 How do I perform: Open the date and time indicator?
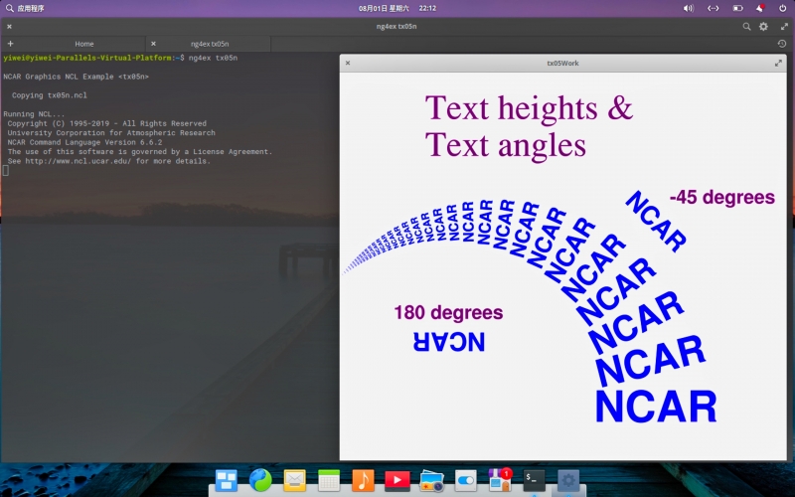click(x=397, y=8)
